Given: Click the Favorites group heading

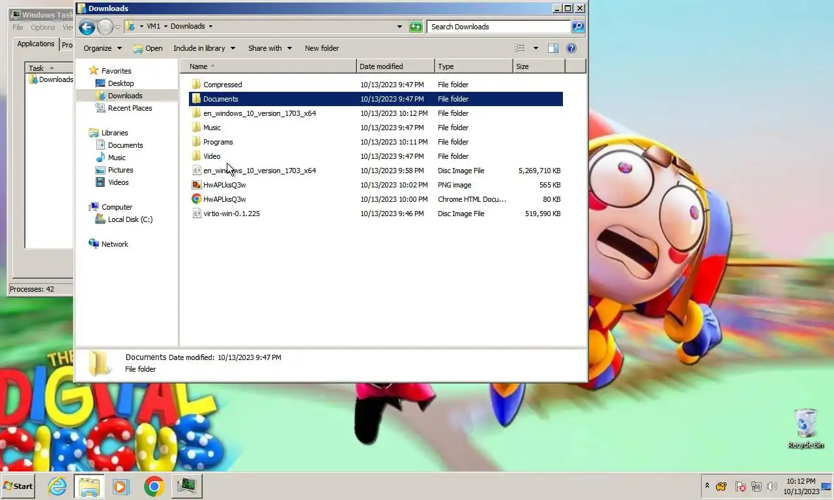Looking at the screenshot, I should coord(116,71).
